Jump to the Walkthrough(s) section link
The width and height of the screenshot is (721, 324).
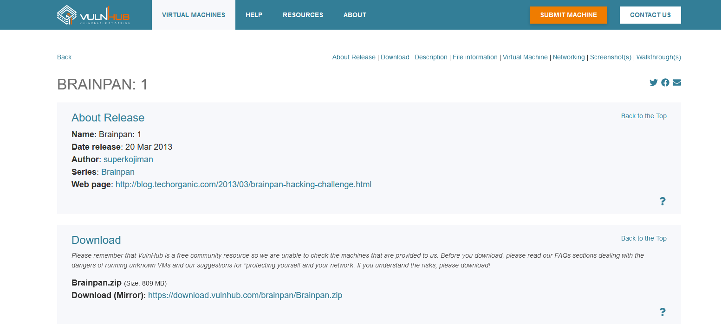coord(659,57)
